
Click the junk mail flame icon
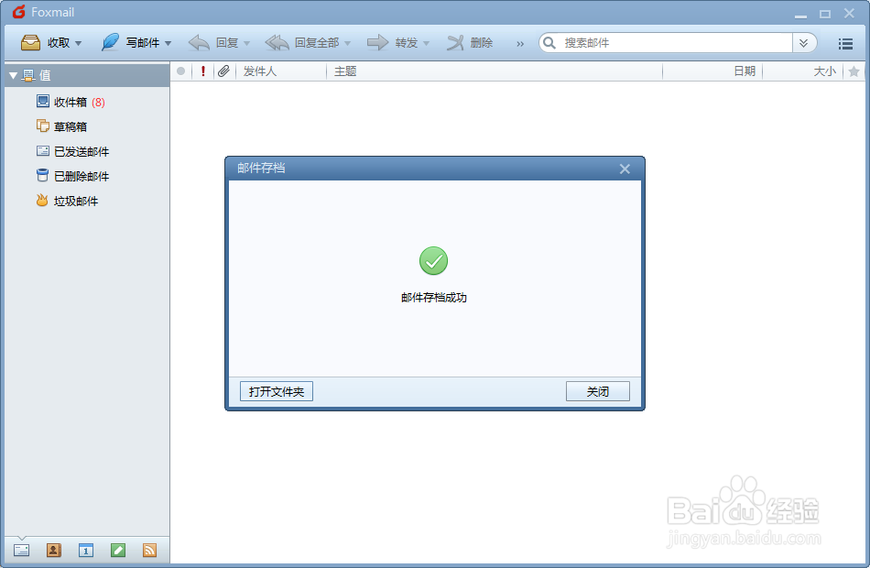pyautogui.click(x=42, y=200)
